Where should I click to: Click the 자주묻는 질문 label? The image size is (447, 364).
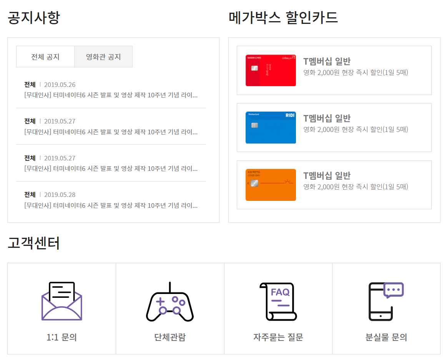(278, 337)
